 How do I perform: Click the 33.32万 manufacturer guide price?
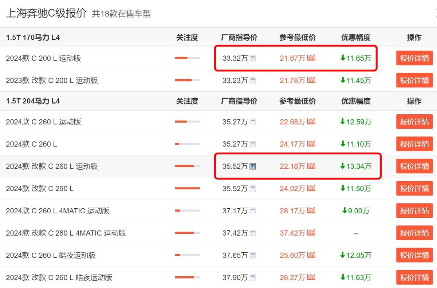[x=235, y=58]
